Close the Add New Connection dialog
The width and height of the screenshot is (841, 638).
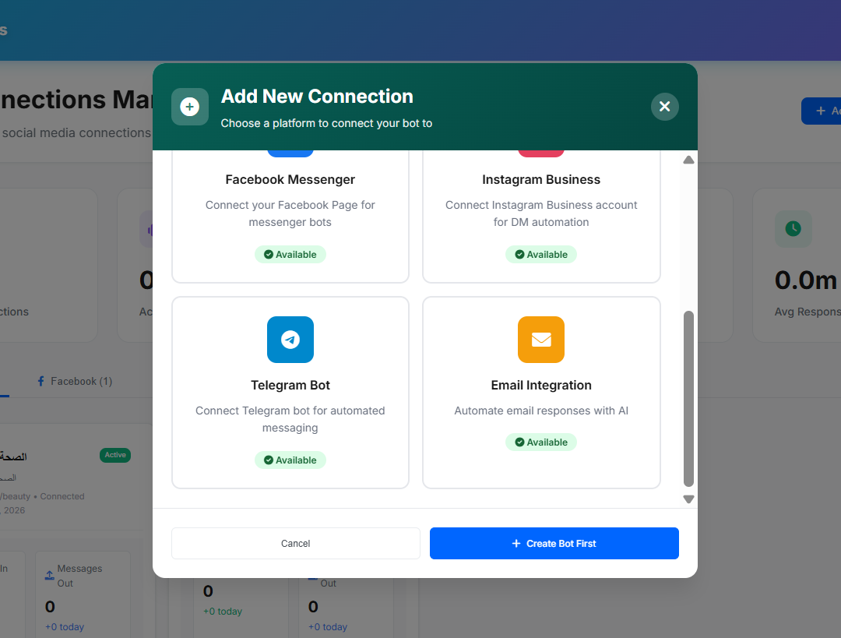tap(664, 107)
